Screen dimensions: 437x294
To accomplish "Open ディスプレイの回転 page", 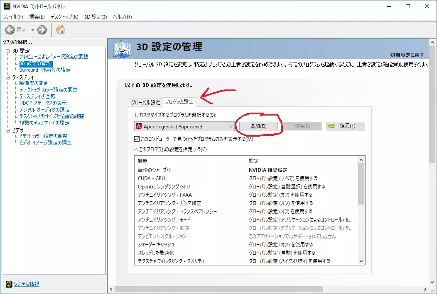I will (37, 96).
